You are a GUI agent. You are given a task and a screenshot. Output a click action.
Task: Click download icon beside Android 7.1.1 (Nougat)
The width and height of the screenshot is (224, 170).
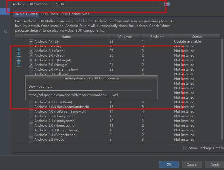click(x=19, y=60)
